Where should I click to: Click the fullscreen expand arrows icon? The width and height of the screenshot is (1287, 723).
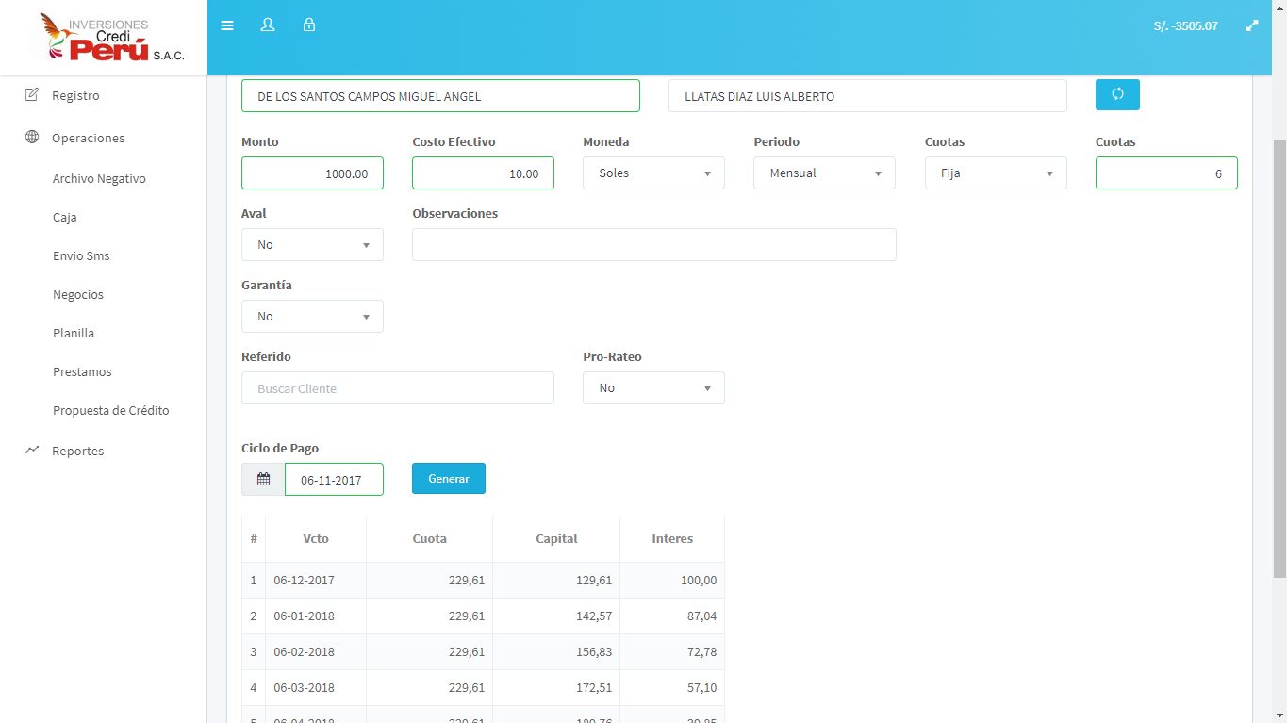point(1252,25)
